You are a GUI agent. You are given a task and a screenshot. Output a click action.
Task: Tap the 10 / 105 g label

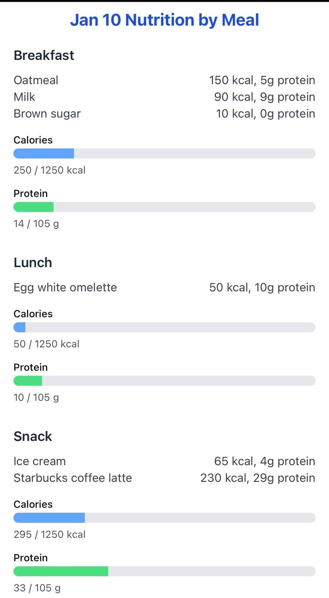tap(36, 398)
